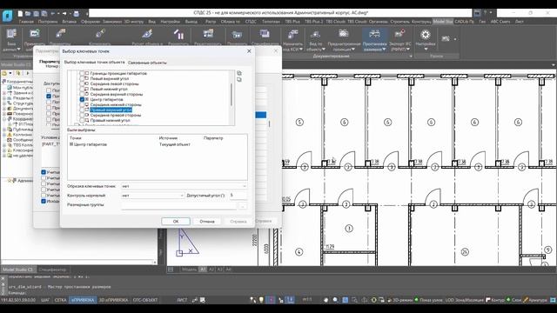Image resolution: width=557 pixels, height=313 pixels.
Task: Open the Лист ribbon tab
Action: [x=520, y=22]
